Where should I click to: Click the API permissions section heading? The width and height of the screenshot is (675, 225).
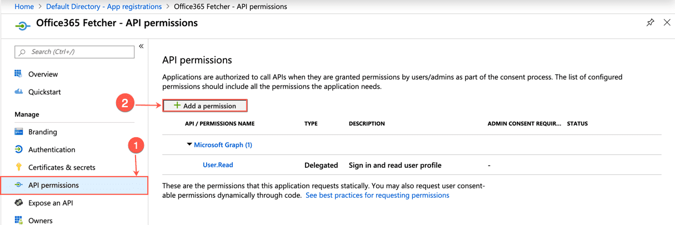click(197, 60)
